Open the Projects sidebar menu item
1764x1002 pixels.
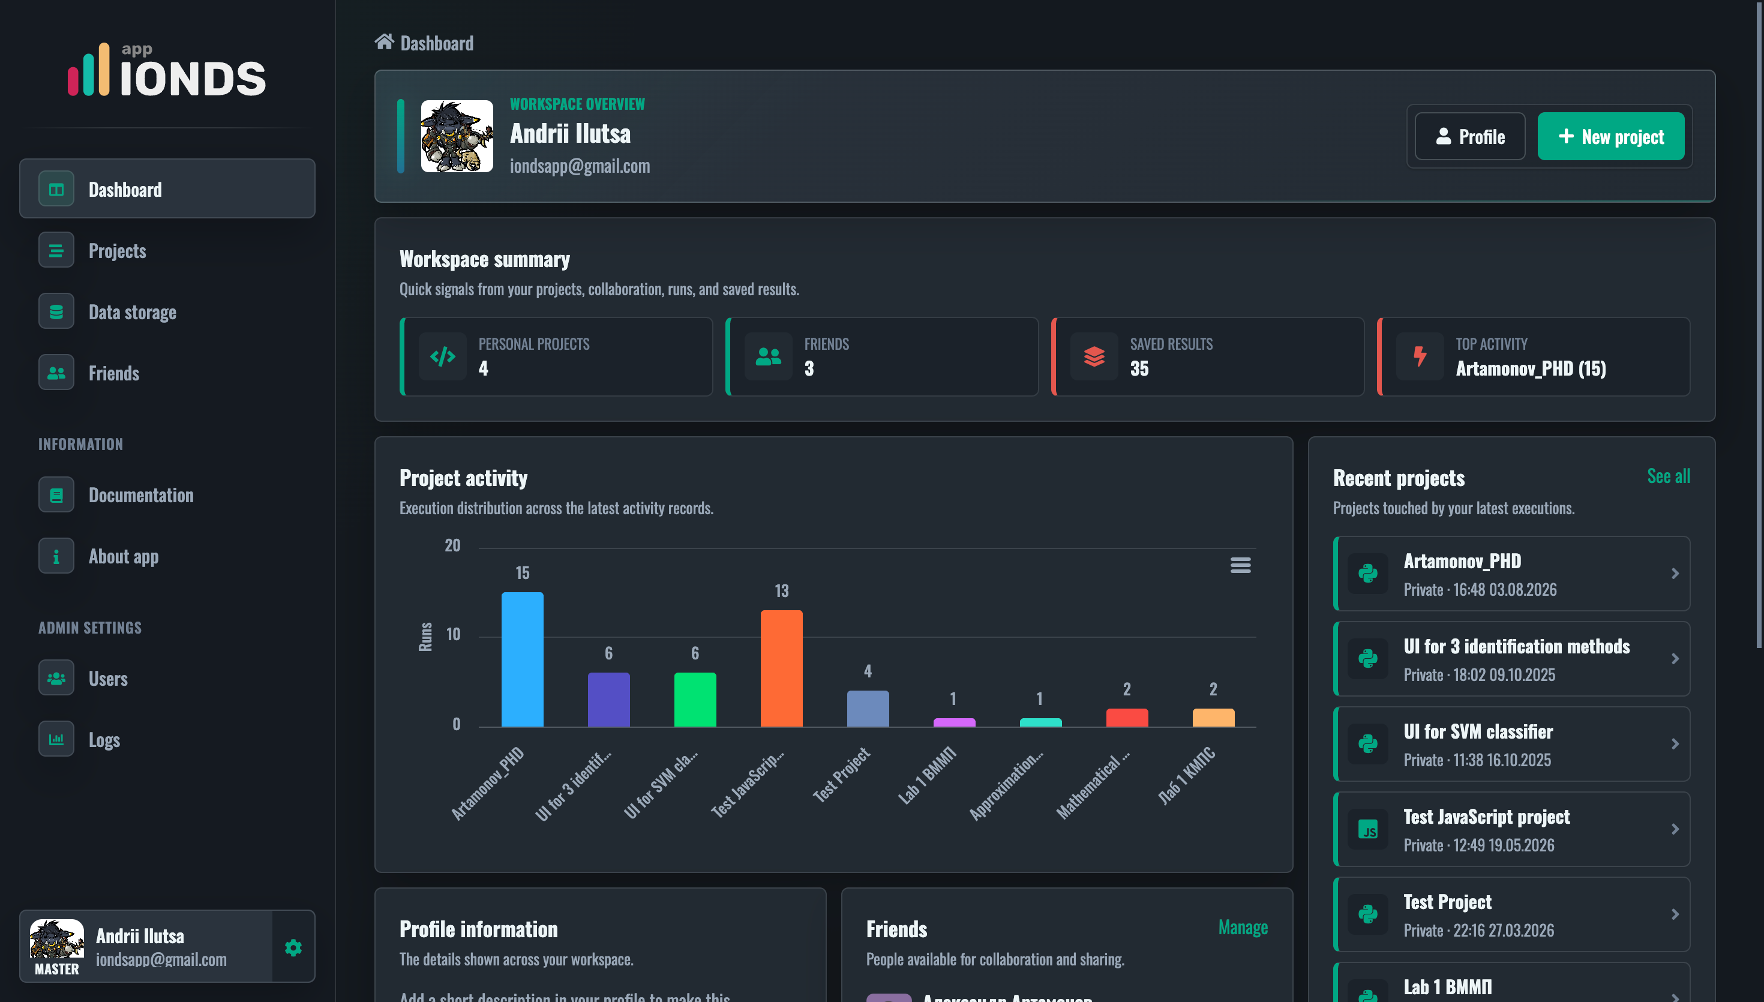click(167, 251)
